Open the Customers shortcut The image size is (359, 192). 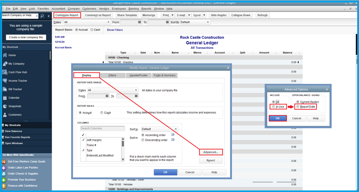pos(15,115)
